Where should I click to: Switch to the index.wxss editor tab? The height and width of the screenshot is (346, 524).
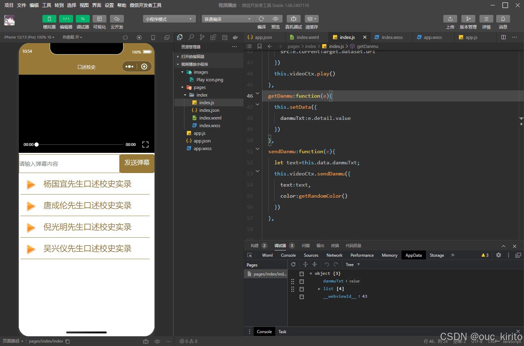pos(391,37)
